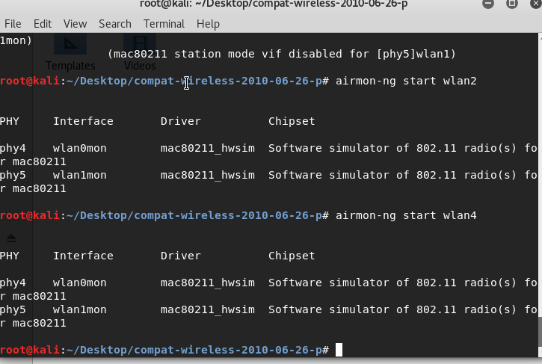The width and height of the screenshot is (542, 364).
Task: Open the Help menu
Action: [x=208, y=24]
